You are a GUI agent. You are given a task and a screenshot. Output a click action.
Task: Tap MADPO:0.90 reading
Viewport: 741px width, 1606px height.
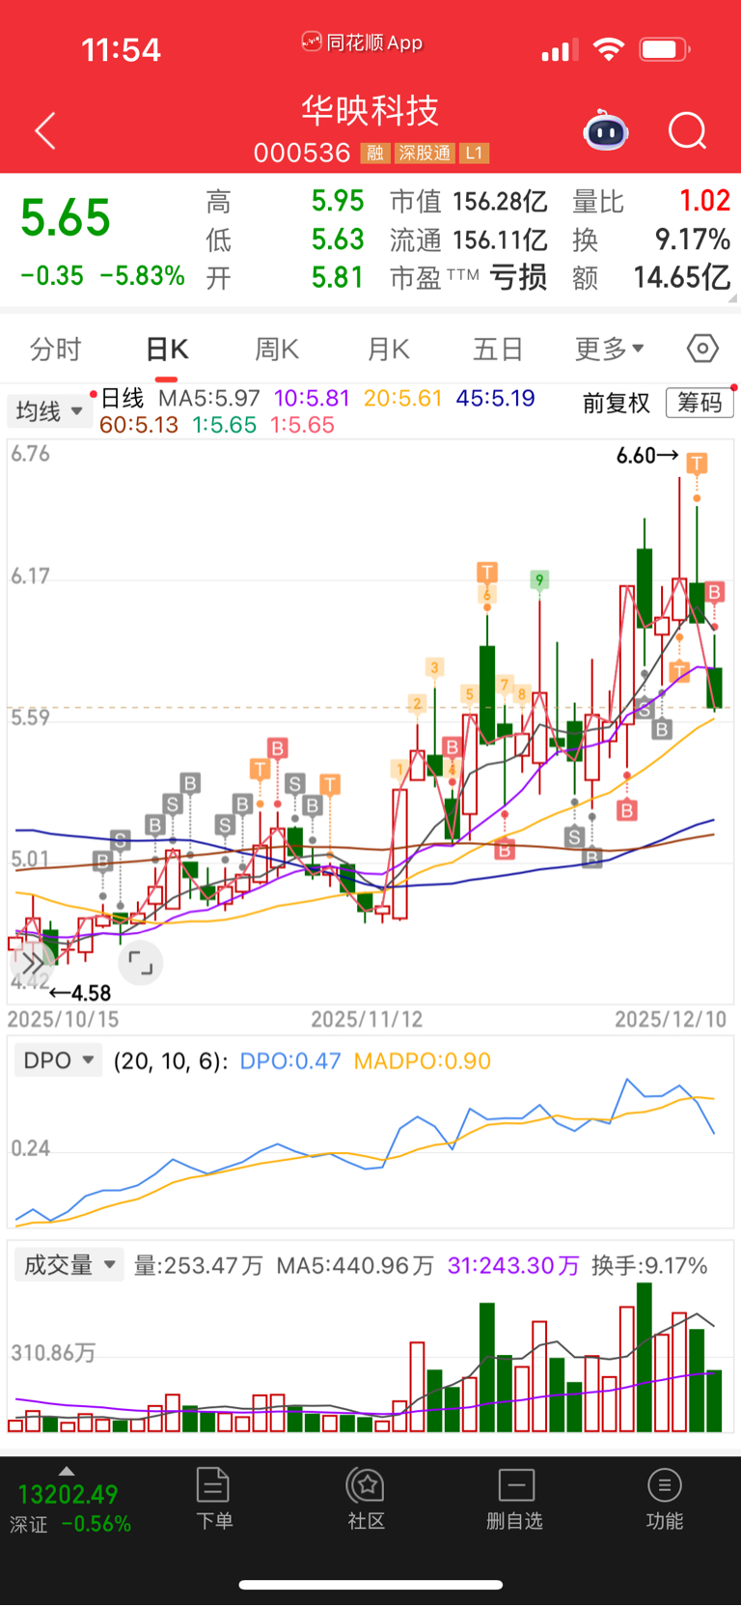(x=423, y=1060)
